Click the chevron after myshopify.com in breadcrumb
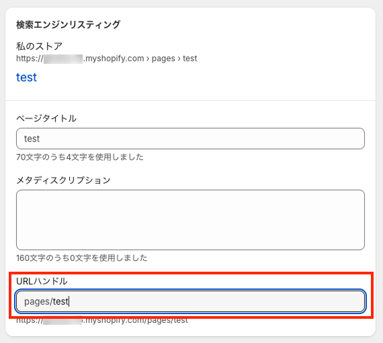383x343 pixels. (x=148, y=59)
